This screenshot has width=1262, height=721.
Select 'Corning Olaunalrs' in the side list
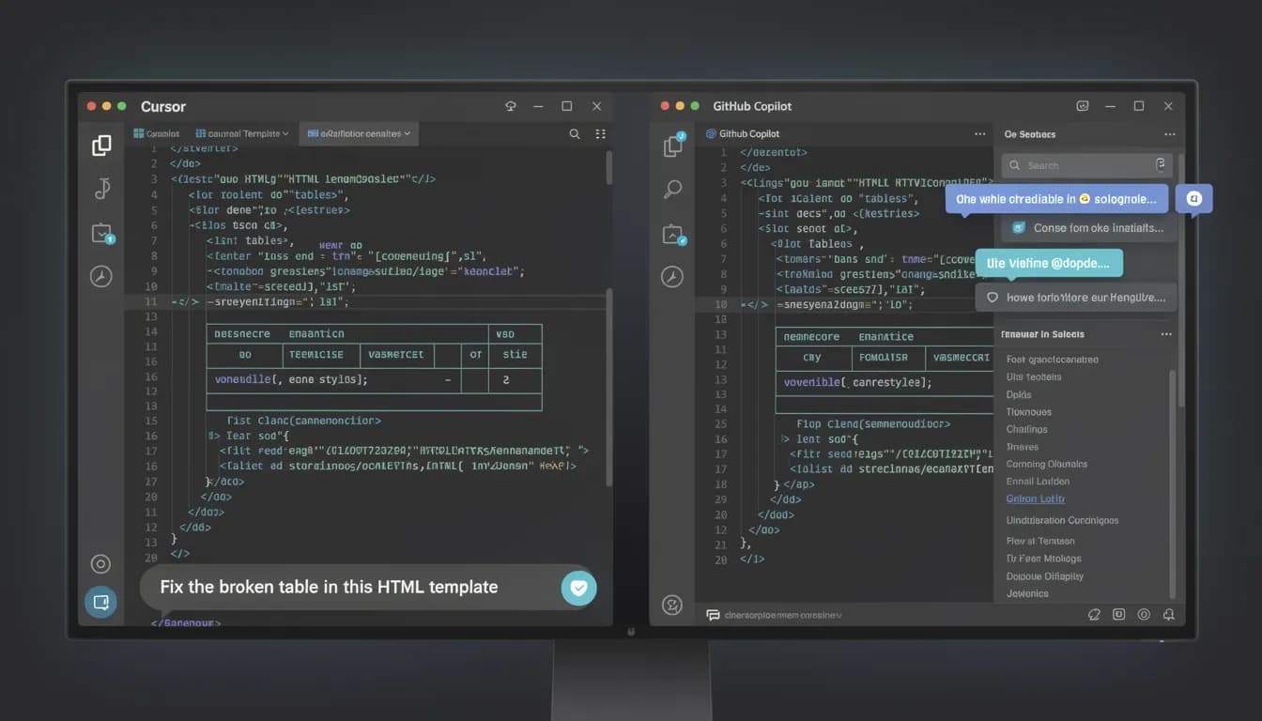tap(1047, 465)
